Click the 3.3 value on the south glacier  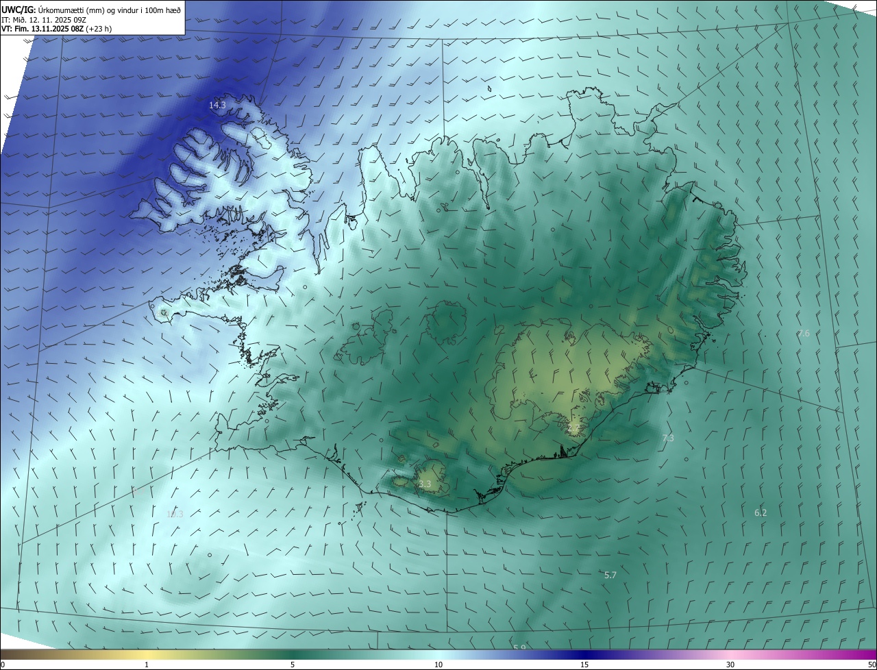[x=425, y=484]
